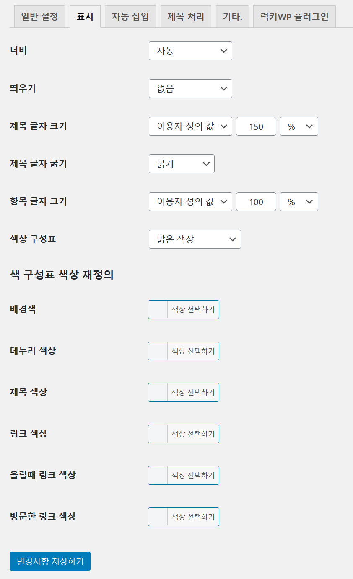
Task: Click the 150 font size input field
Action: [x=256, y=126]
